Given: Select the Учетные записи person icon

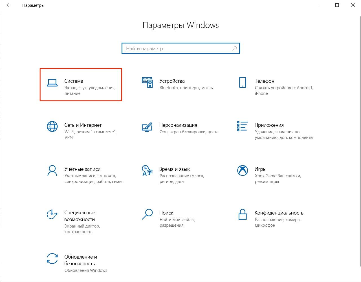Looking at the screenshot, I should [x=52, y=170].
